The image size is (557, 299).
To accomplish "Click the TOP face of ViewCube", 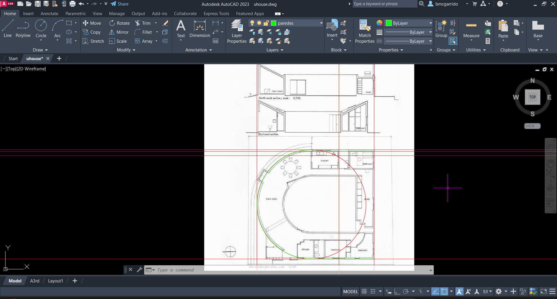I will 532,97.
